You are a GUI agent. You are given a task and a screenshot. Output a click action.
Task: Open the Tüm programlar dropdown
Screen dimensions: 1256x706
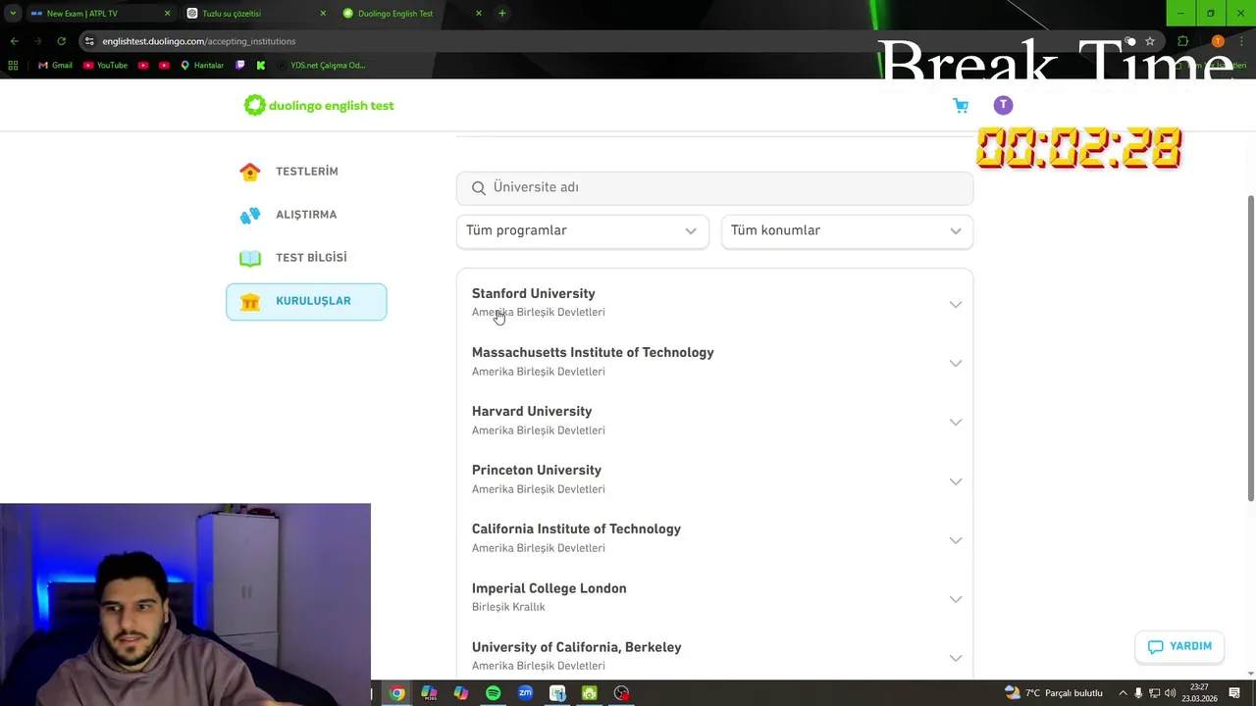(582, 230)
